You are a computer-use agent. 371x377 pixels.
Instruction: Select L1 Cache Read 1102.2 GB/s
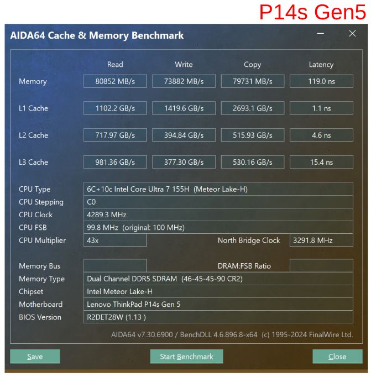(x=115, y=108)
